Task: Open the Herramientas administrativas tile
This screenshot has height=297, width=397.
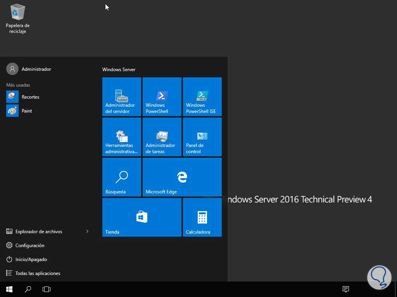Action: click(121, 137)
